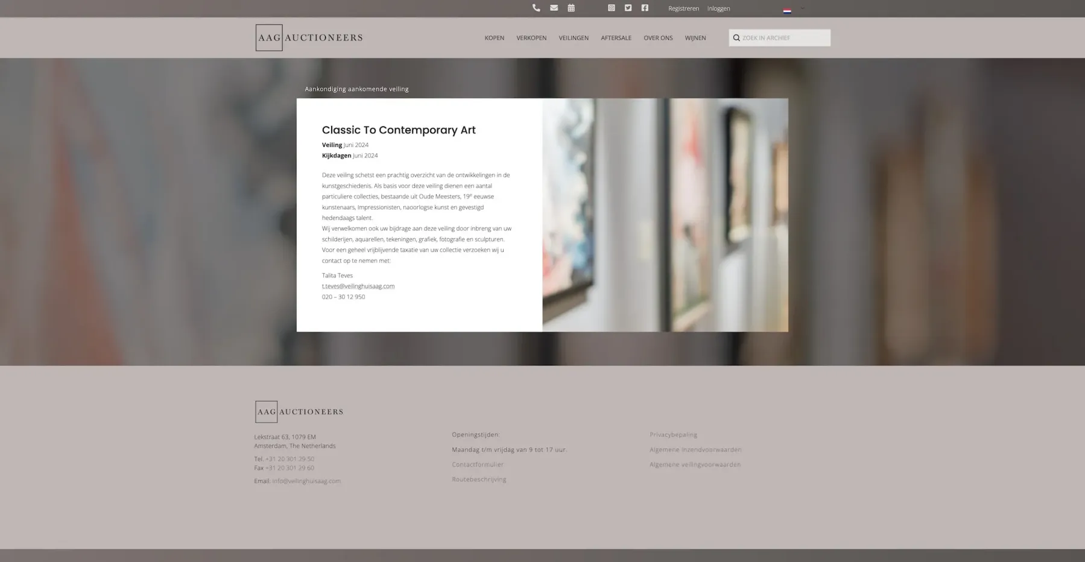1085x562 pixels.
Task: Open the Kopen menu
Action: [x=494, y=37]
